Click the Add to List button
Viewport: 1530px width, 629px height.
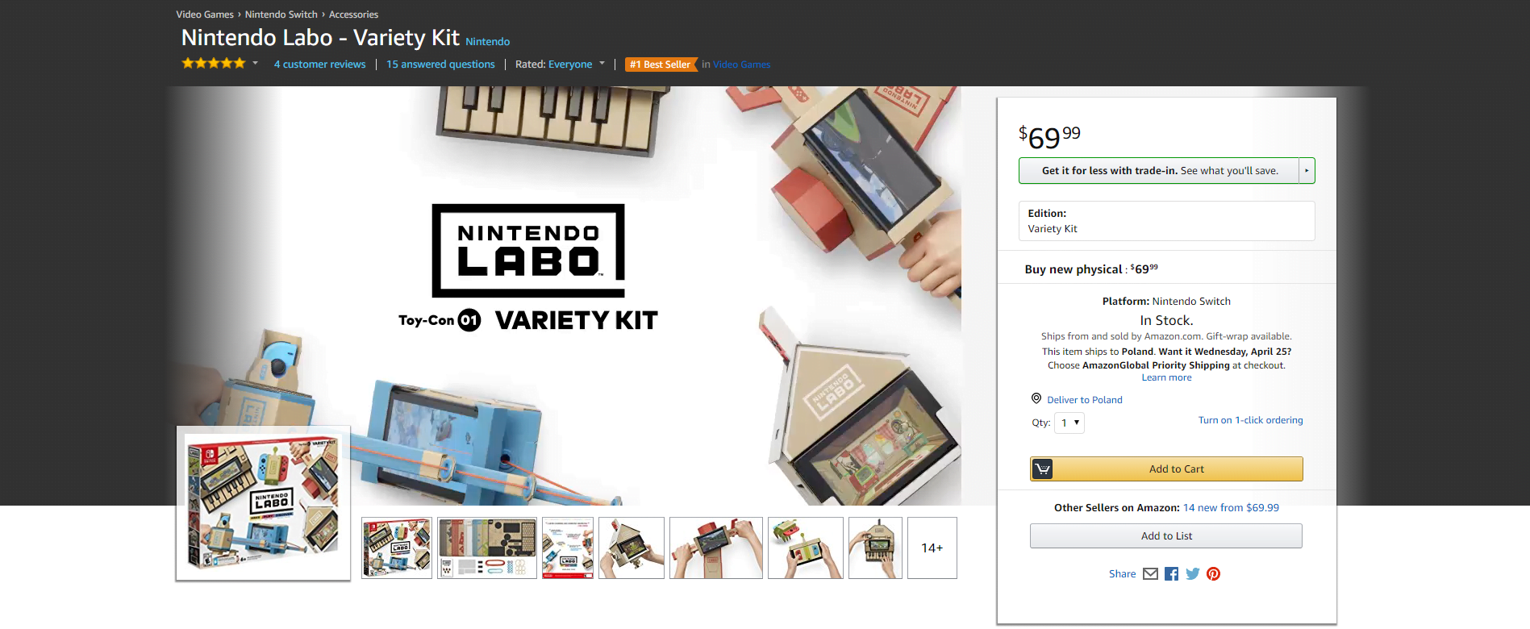[x=1166, y=536]
